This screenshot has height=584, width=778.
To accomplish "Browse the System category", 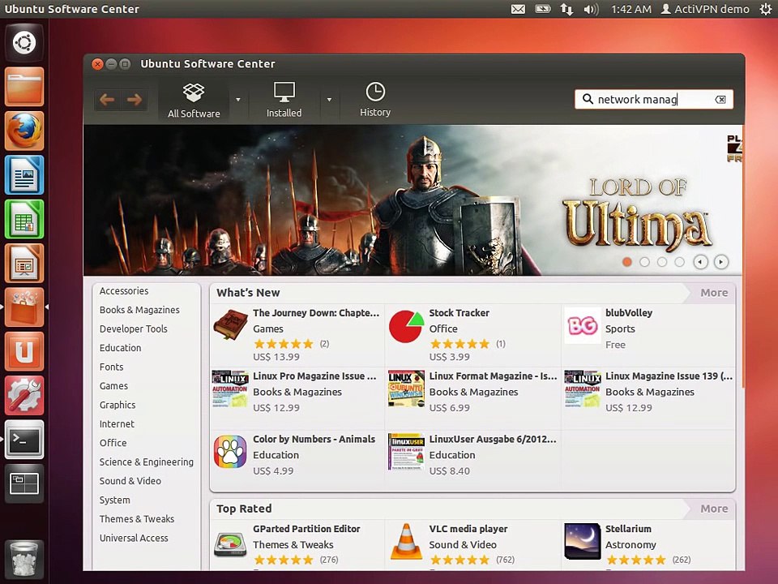I will 114,500.
